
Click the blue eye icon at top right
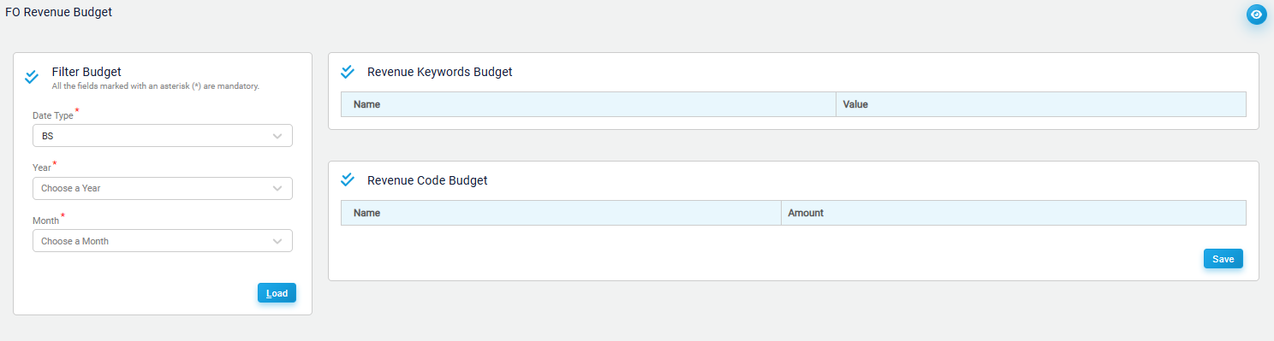coord(1256,15)
